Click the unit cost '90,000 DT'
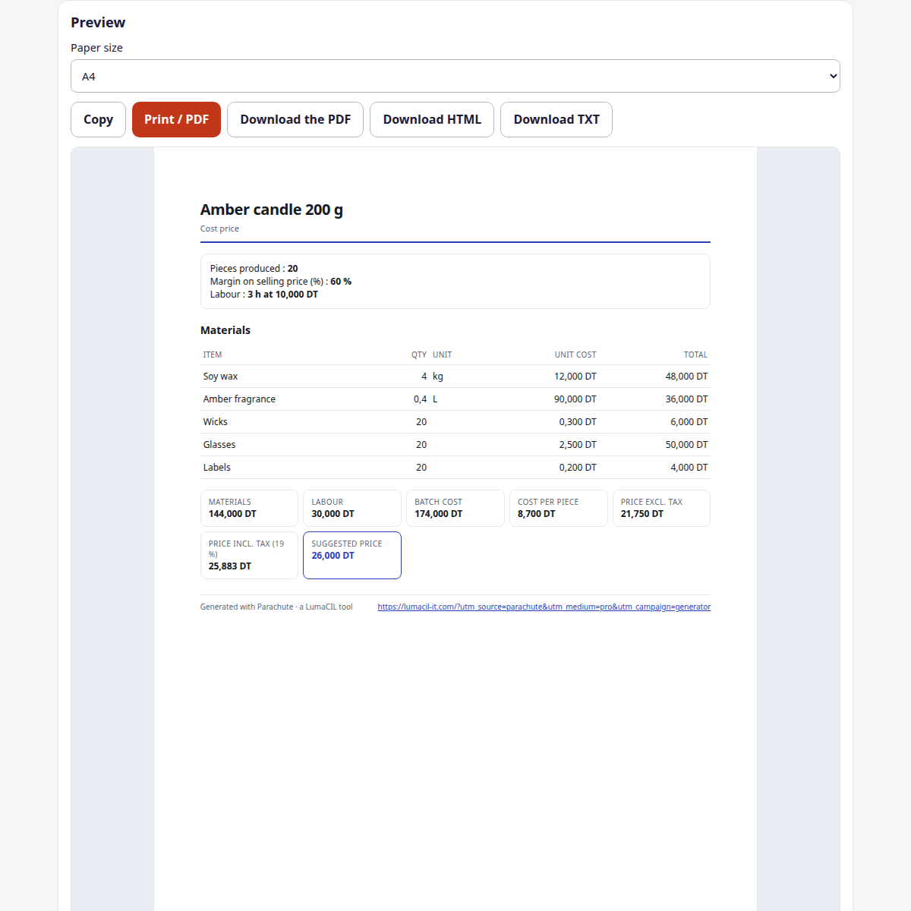Image resolution: width=911 pixels, height=911 pixels. 575,399
